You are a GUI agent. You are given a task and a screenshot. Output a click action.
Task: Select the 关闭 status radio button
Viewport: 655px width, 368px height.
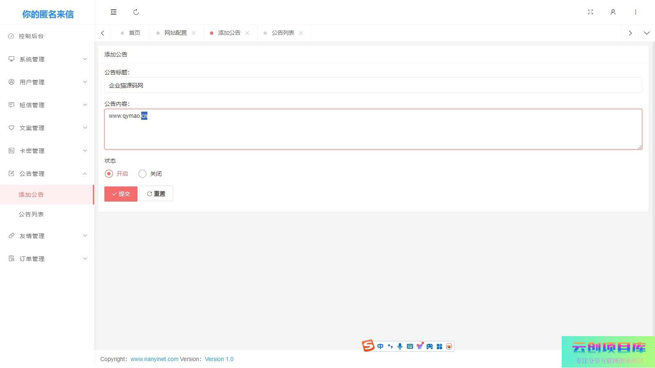(142, 174)
